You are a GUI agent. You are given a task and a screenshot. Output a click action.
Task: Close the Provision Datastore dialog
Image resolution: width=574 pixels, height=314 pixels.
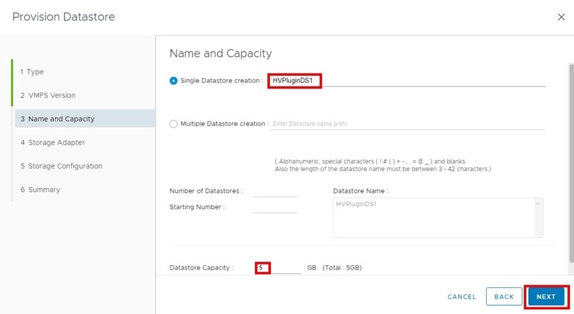(x=561, y=17)
